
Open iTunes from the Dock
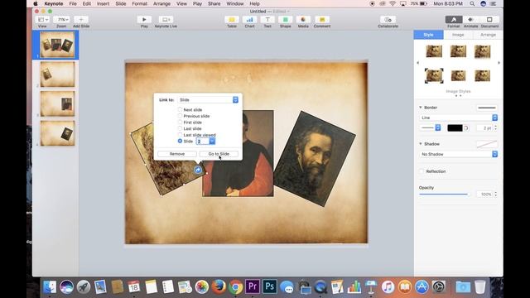[x=388, y=287]
